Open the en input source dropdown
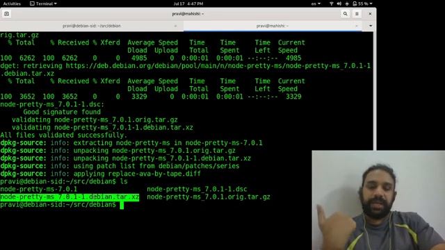Screen dimensions: 445x250 [x=316, y=3]
